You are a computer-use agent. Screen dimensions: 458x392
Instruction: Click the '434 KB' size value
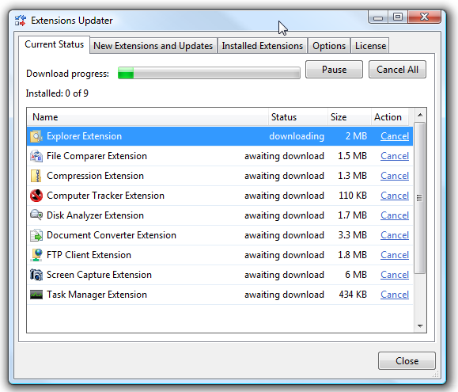tap(353, 295)
